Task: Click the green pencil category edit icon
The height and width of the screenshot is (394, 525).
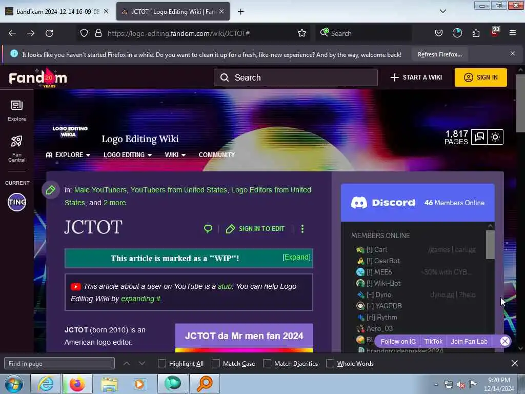Action: pos(51,190)
